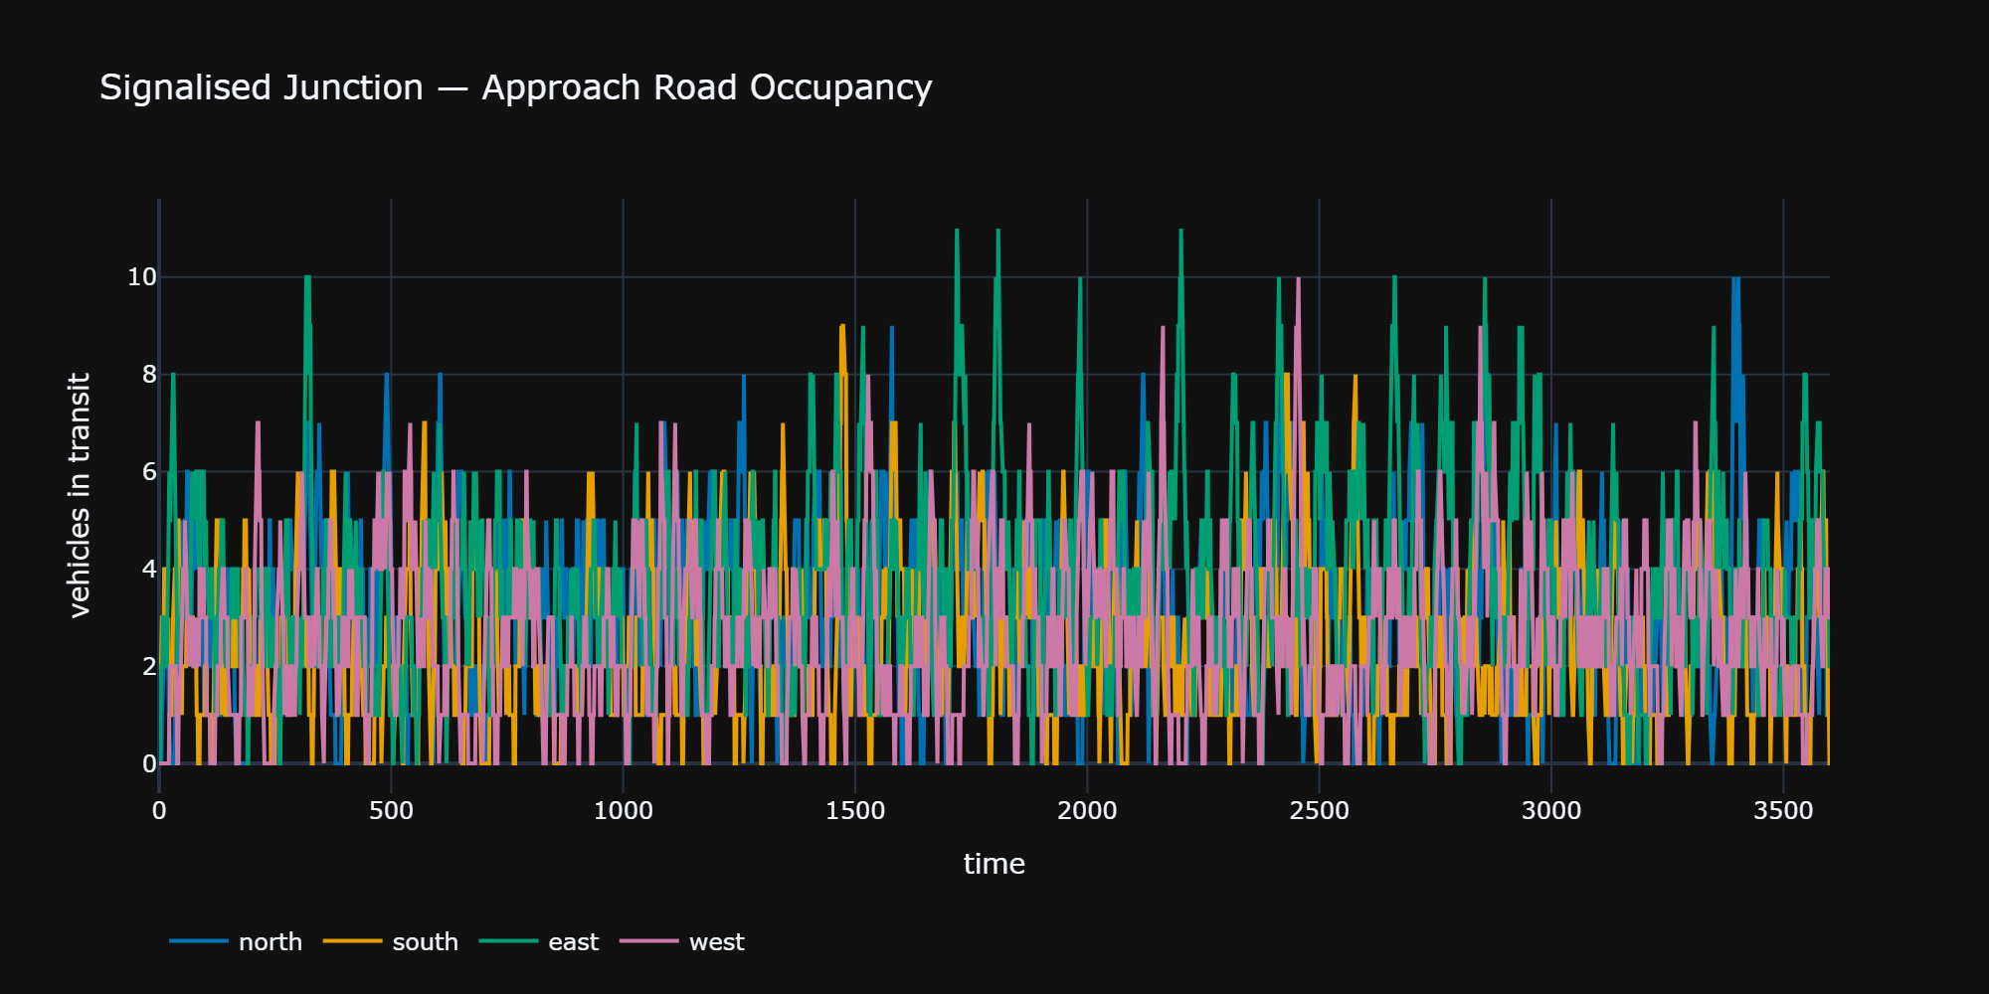Select the x-axis title 'time'
Image resolution: width=1989 pixels, height=994 pixels.
(x=994, y=864)
